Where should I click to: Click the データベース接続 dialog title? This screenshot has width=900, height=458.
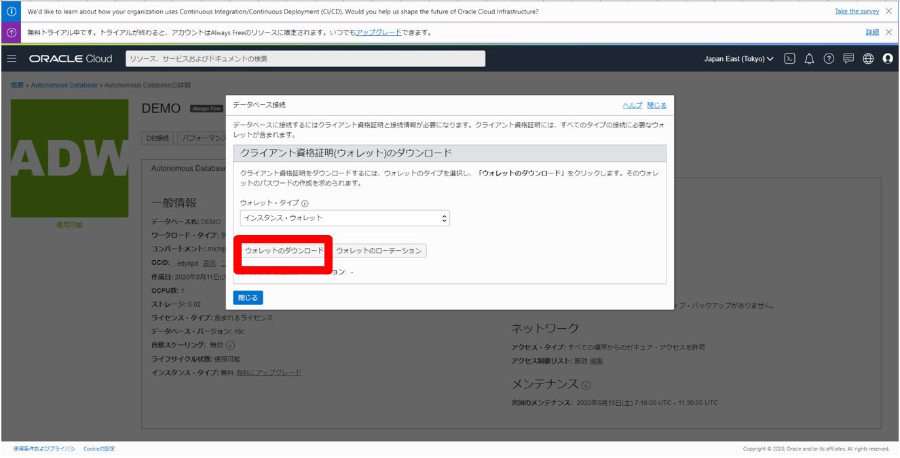(259, 105)
